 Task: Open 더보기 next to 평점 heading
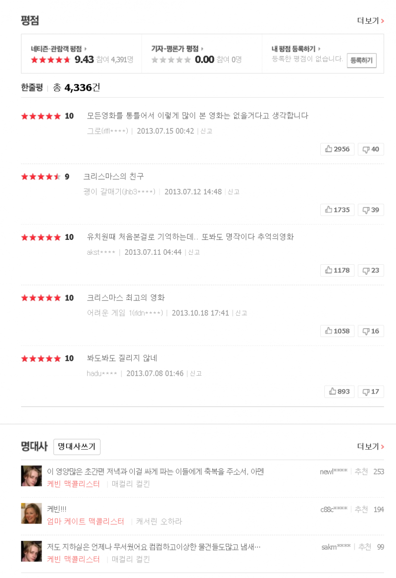pos(371,21)
